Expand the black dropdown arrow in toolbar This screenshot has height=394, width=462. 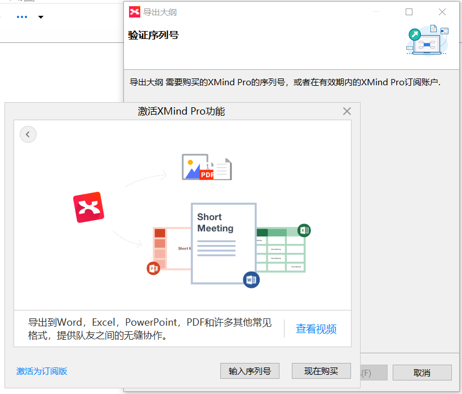[x=41, y=17]
